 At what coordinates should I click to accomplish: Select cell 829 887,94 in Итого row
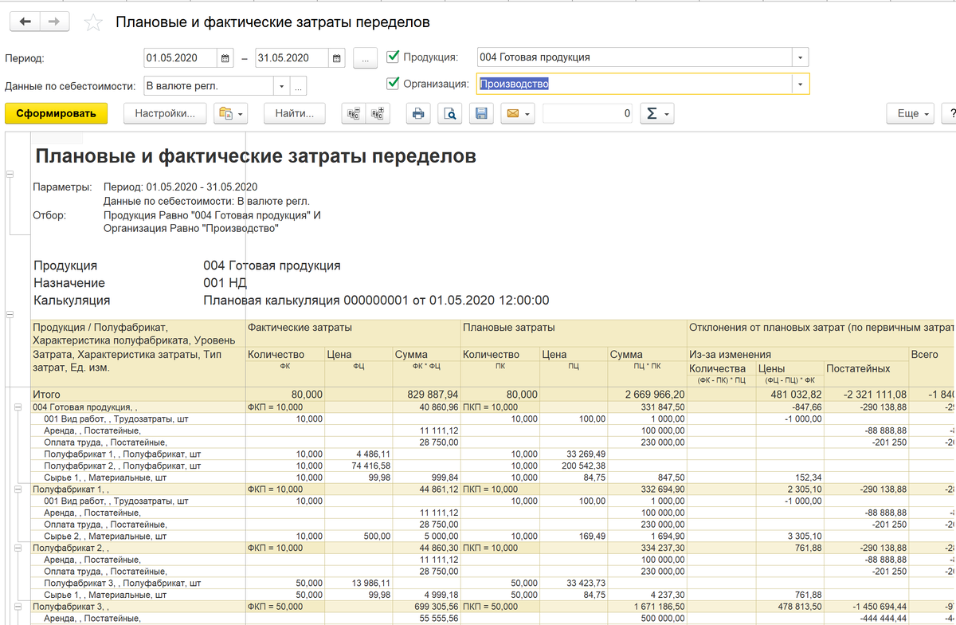[x=427, y=395]
